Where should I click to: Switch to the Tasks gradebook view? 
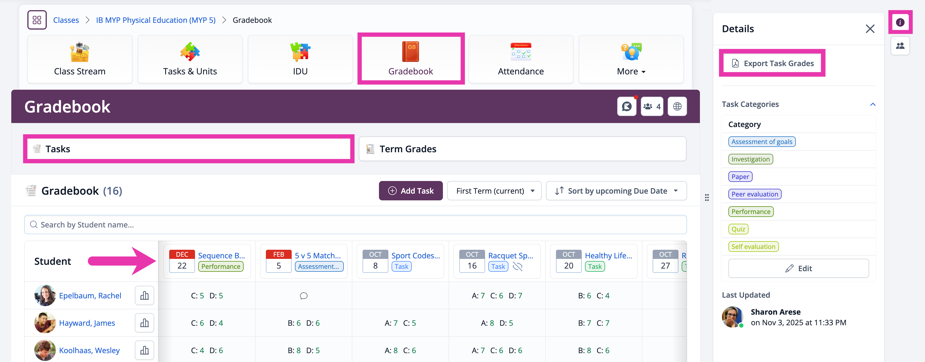(x=189, y=149)
